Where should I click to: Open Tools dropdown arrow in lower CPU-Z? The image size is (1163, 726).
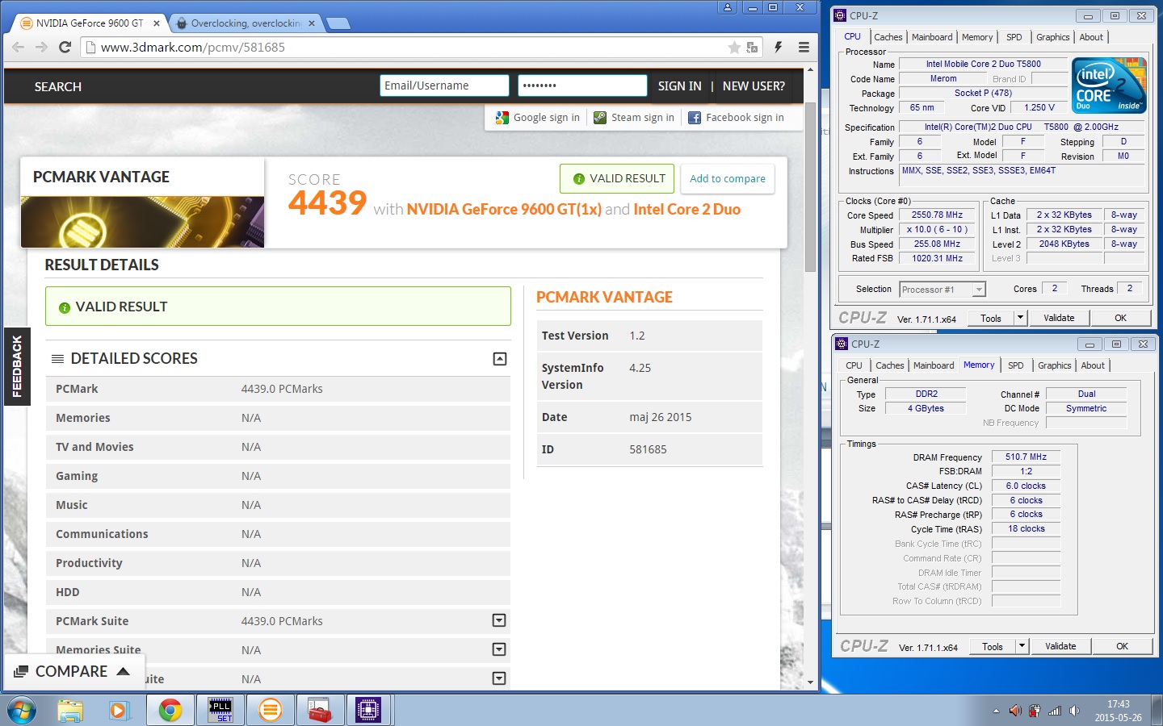(x=1022, y=646)
